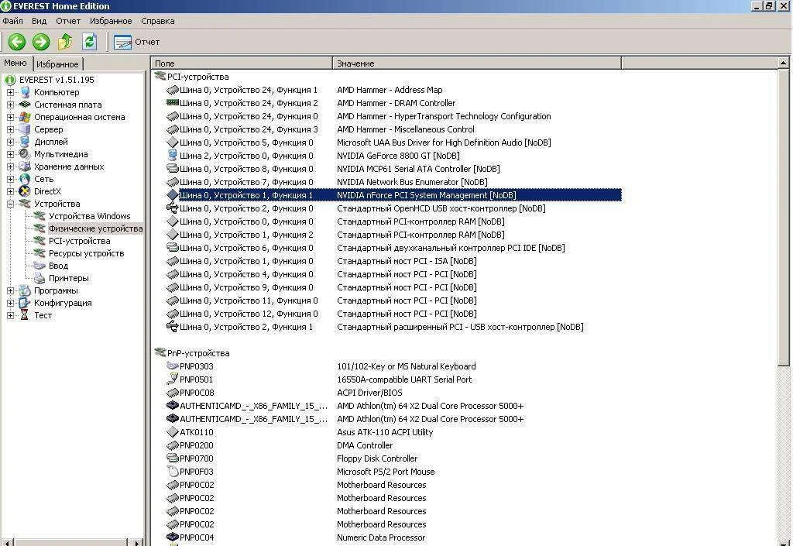
Task: Switch to the Меню sidebar tab
Action: click(x=15, y=63)
